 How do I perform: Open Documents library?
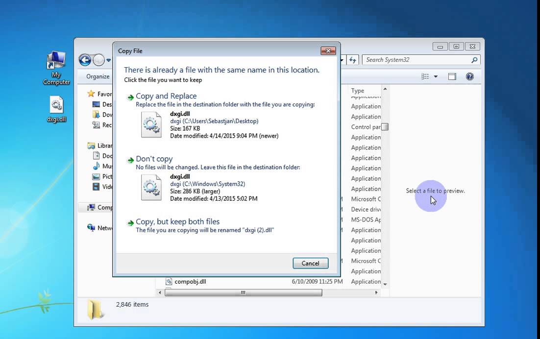click(x=102, y=156)
